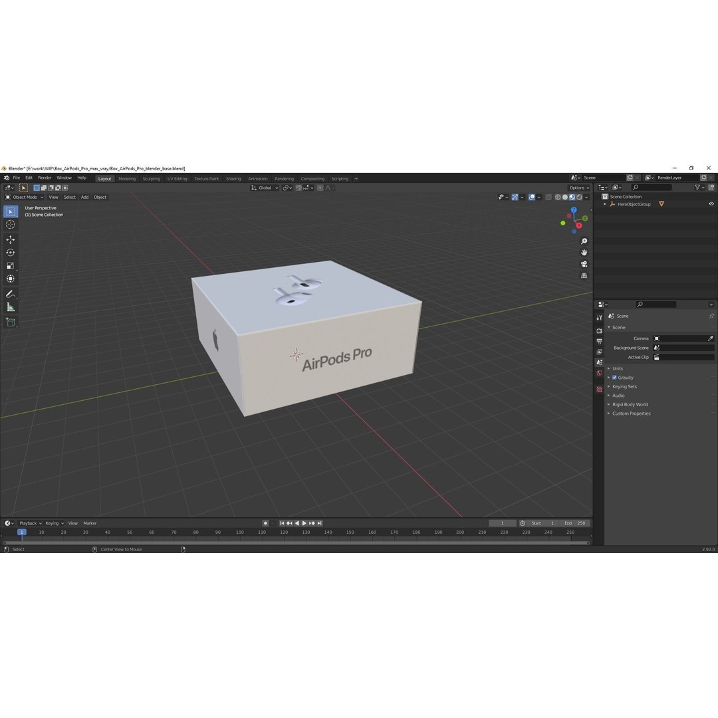Open the Render properties tab
This screenshot has height=718, width=718.
pos(600,330)
